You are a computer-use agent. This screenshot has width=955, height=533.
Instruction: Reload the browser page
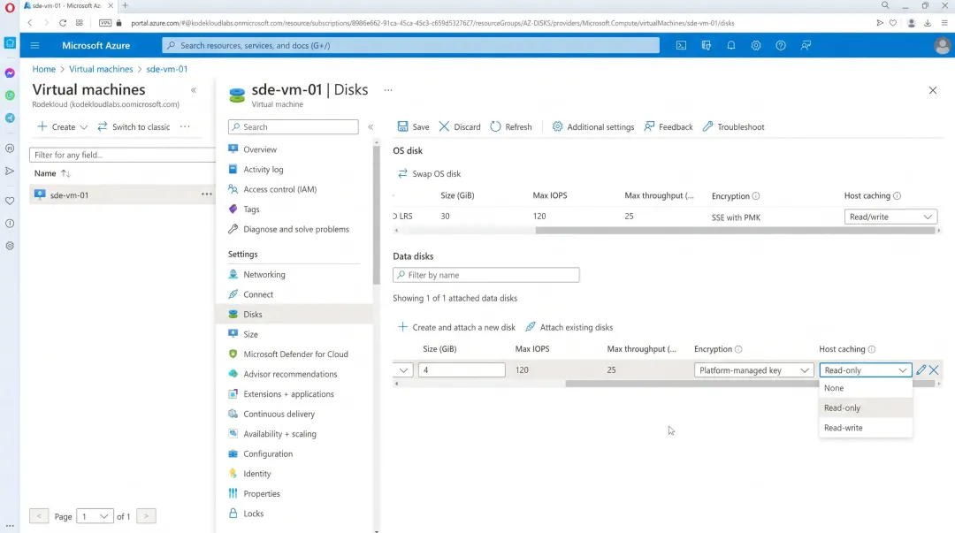63,23
